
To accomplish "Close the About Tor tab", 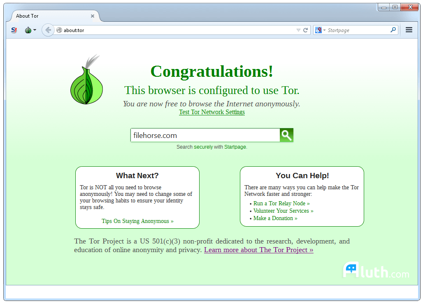I will pyautogui.click(x=93, y=16).
